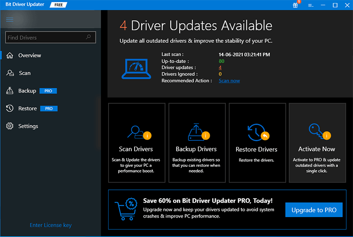Type in the Find Drivers field
This screenshot has width=353, height=237.
click(44, 38)
